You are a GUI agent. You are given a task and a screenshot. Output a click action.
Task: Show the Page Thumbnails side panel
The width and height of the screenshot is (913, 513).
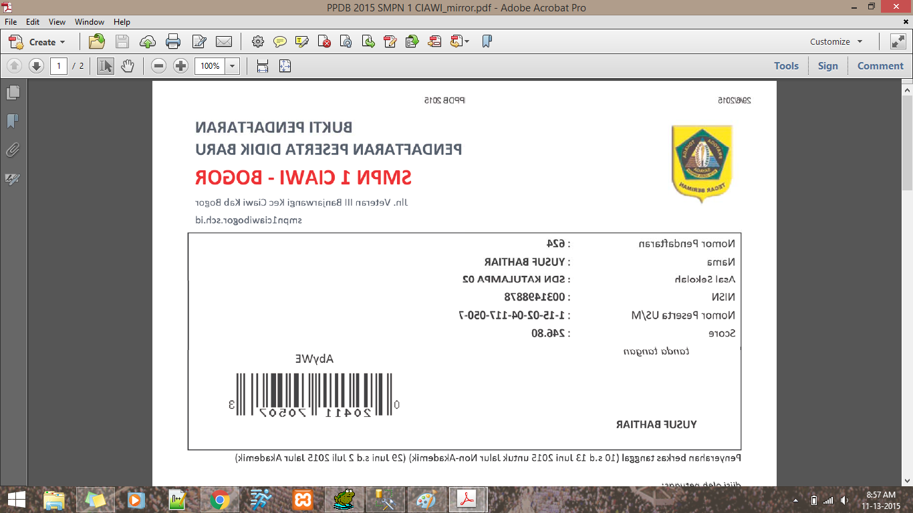point(13,93)
